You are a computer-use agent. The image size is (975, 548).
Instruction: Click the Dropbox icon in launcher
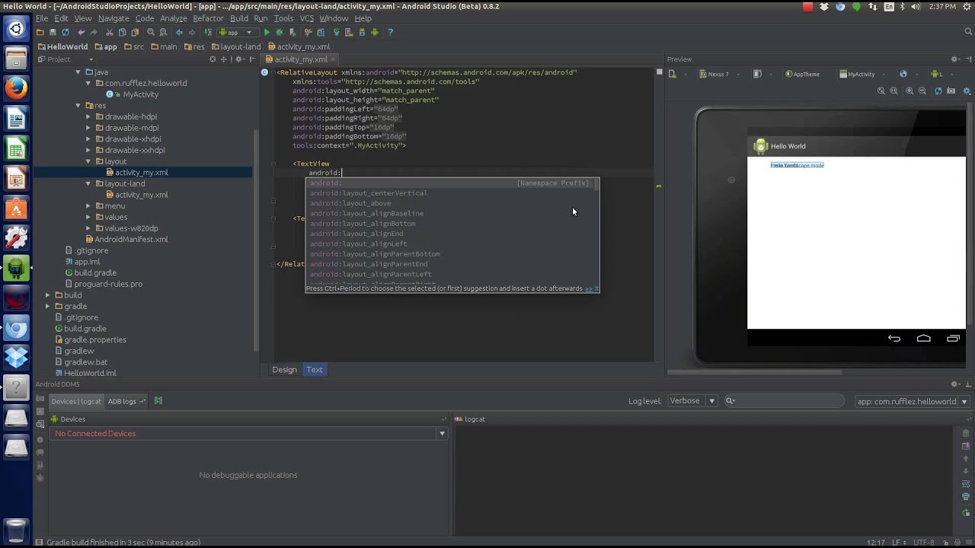point(16,357)
